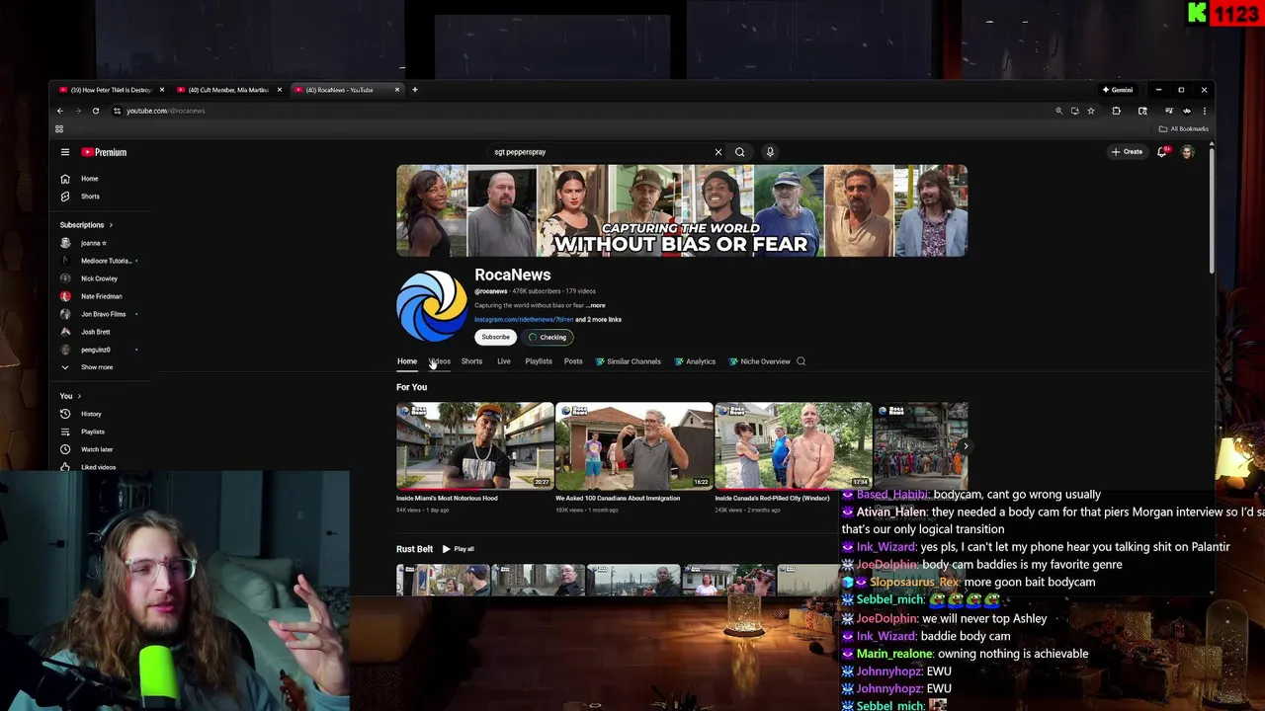Switch to the Posts channel tab
The image size is (1265, 711).
pyautogui.click(x=573, y=361)
